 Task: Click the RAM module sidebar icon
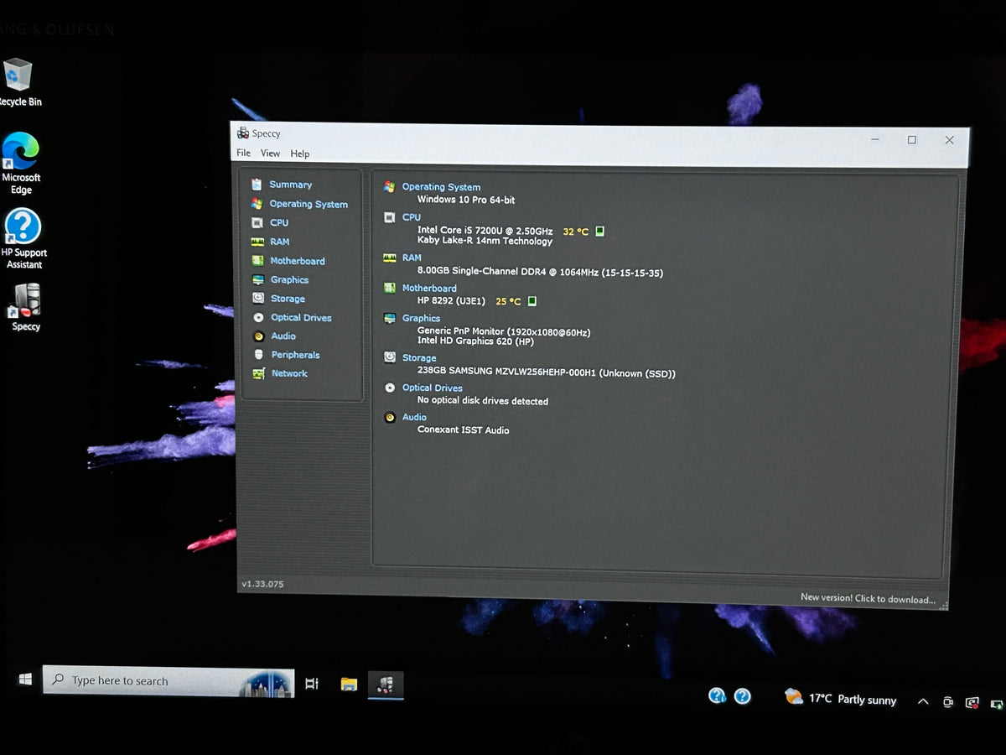[258, 242]
